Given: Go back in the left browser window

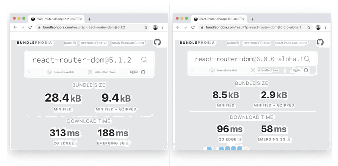Looking at the screenshot, I should [15, 27].
